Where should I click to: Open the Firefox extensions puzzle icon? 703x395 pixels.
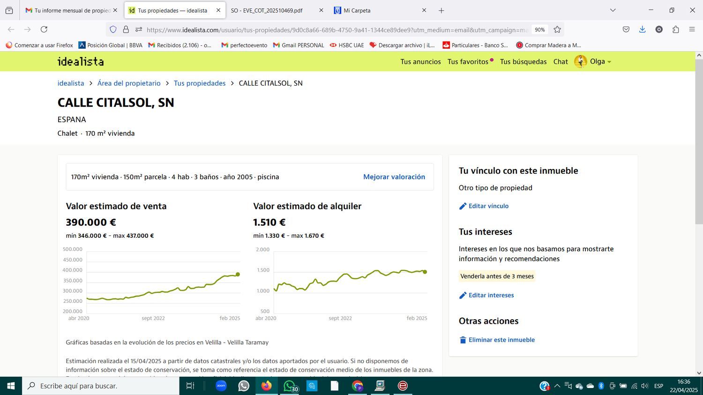tap(675, 29)
